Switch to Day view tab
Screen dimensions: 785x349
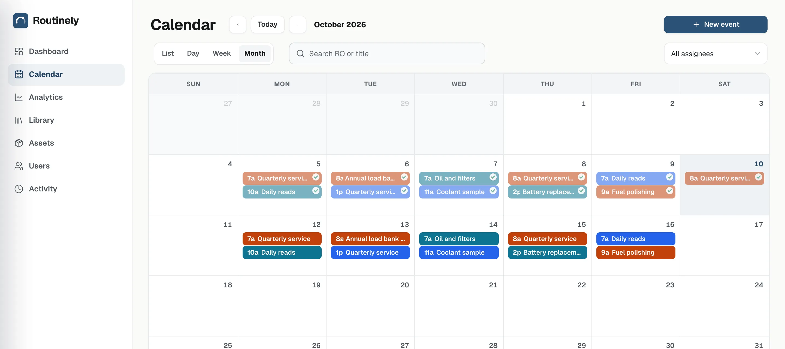coord(193,53)
